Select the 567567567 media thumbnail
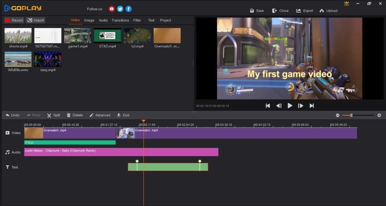The image size is (386, 206). [48, 35]
